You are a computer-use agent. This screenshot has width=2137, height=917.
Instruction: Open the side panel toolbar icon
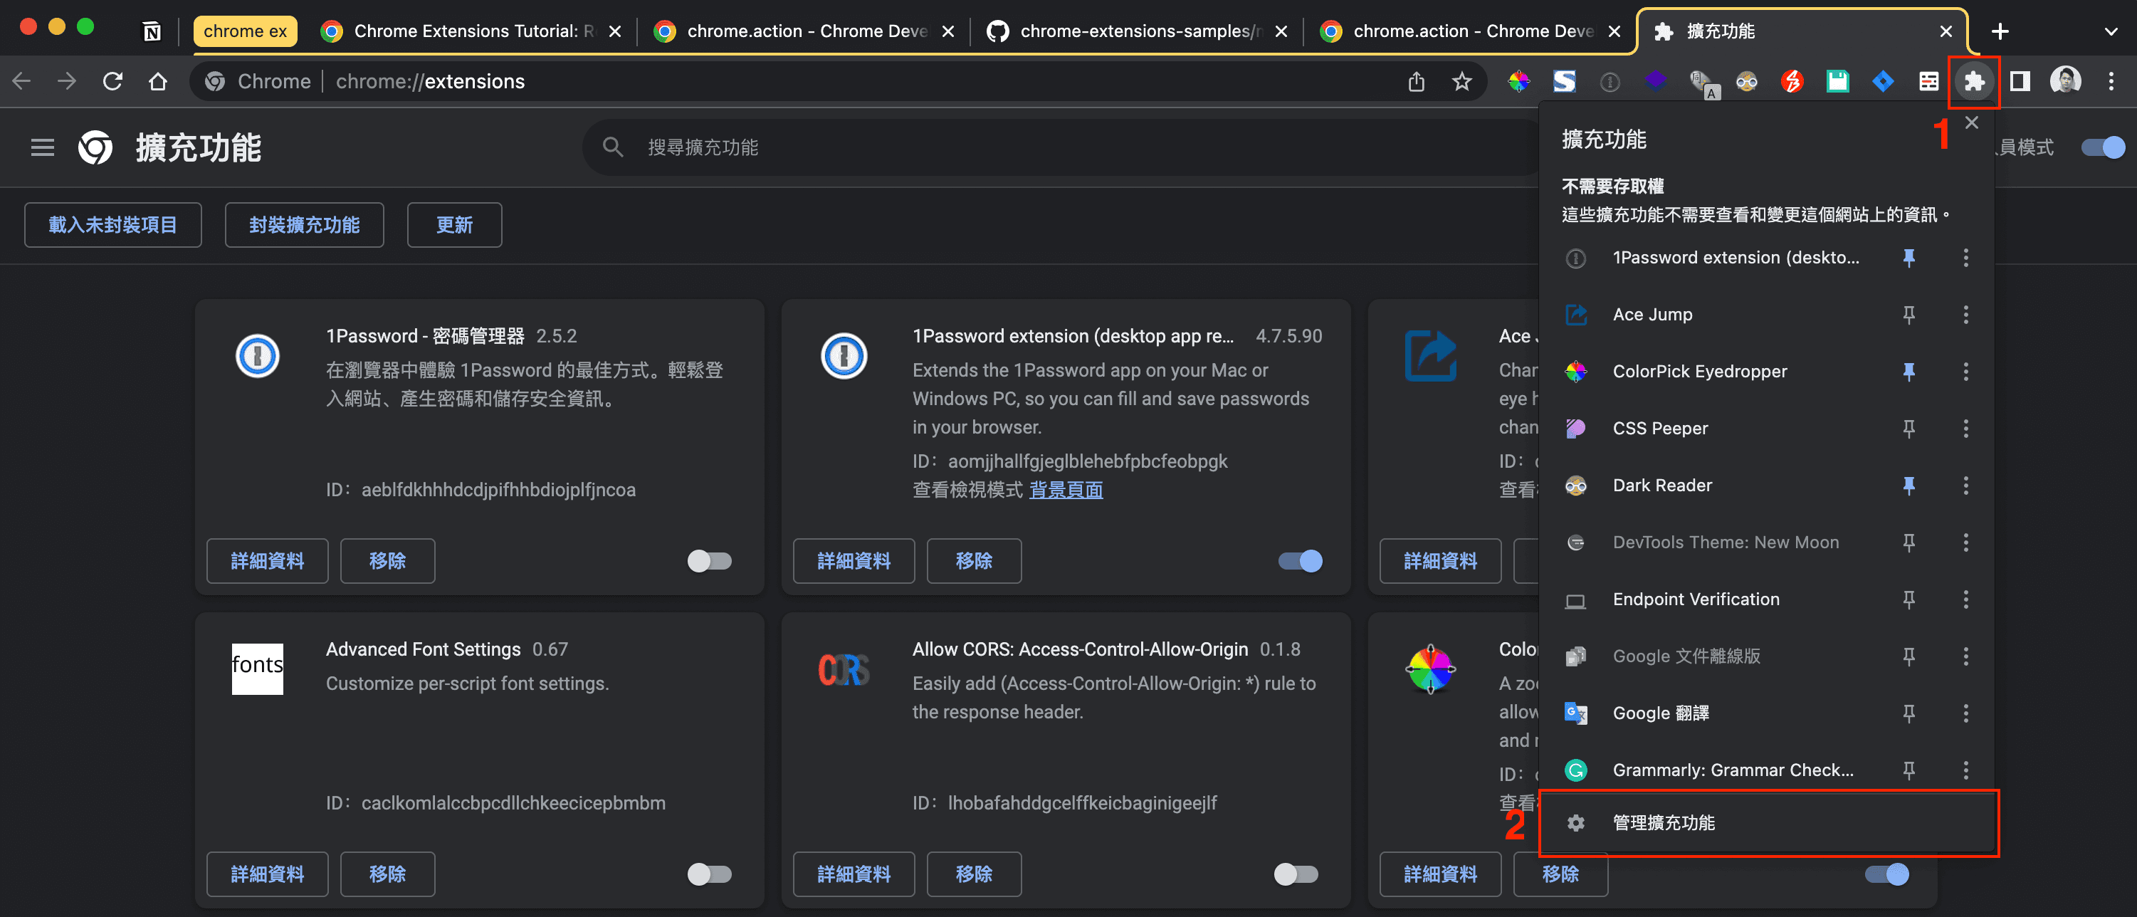(x=2020, y=81)
